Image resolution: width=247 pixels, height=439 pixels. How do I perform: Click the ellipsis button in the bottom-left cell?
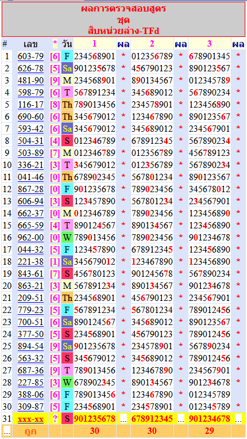point(7,432)
